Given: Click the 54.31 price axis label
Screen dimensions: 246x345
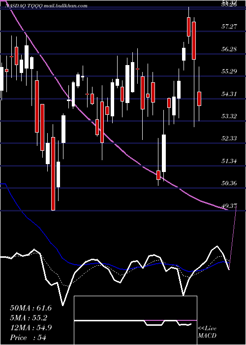Looking at the screenshot, I should tap(229, 94).
